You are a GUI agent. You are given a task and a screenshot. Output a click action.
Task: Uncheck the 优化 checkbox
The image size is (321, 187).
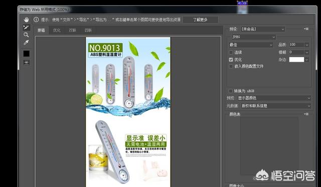pos(231,59)
